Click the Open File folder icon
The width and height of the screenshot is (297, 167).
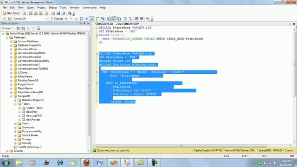[53, 13]
